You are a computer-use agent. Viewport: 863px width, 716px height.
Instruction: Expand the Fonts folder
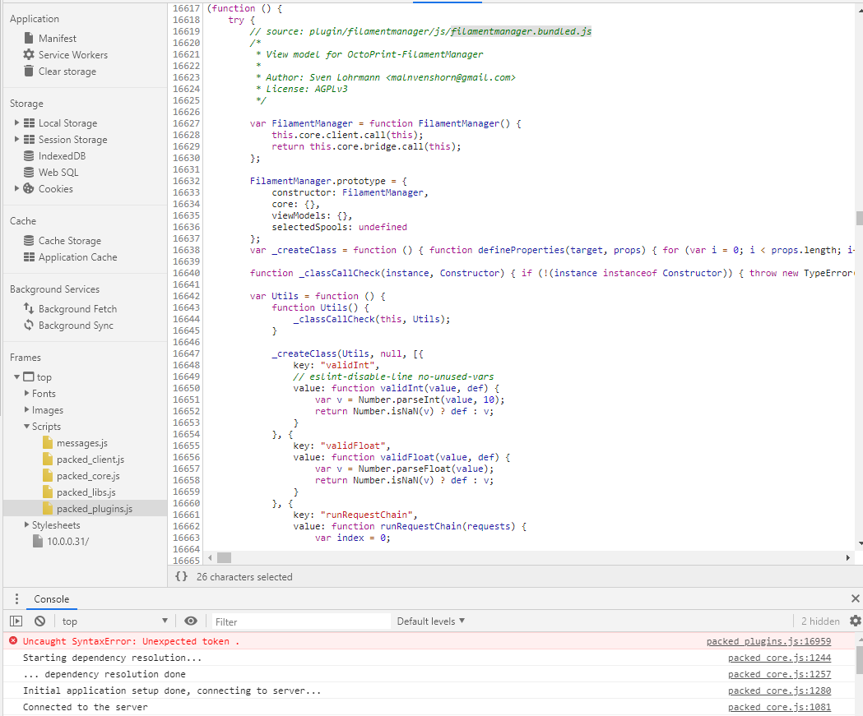(x=26, y=393)
